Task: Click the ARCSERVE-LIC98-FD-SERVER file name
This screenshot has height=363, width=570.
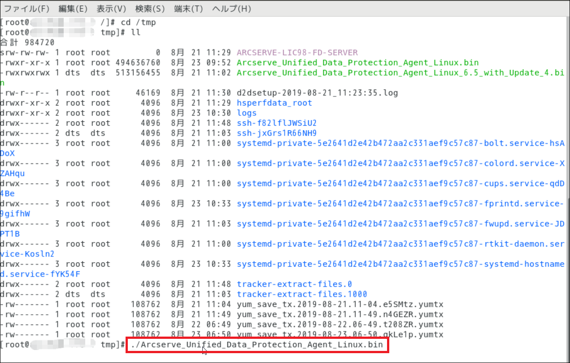Action: tap(297, 52)
